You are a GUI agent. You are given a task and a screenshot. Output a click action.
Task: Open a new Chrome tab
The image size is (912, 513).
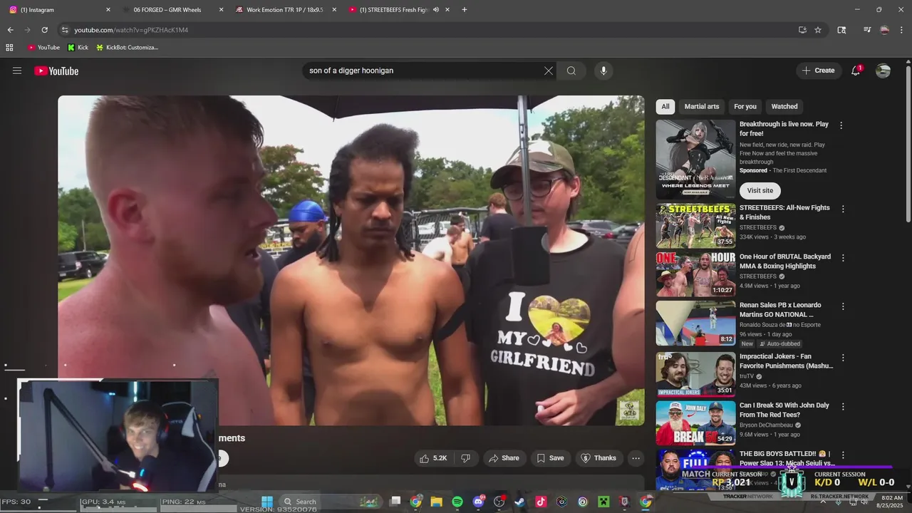coord(465,10)
